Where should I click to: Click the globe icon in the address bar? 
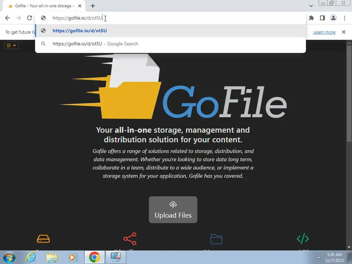pos(43,18)
